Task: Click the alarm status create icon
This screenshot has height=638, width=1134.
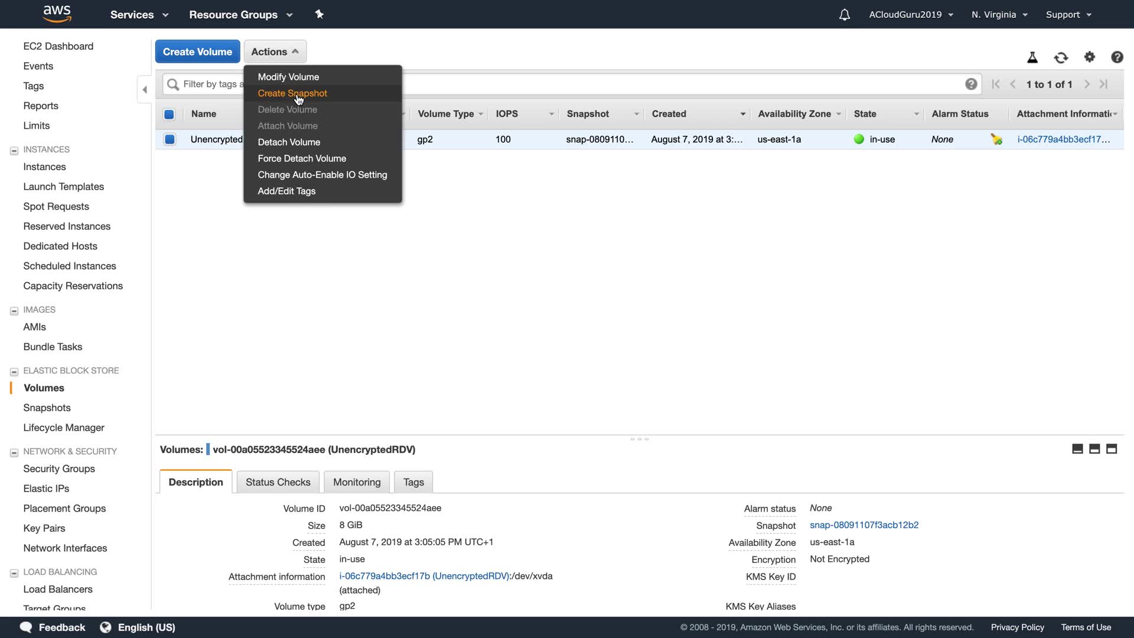Action: coord(997,139)
